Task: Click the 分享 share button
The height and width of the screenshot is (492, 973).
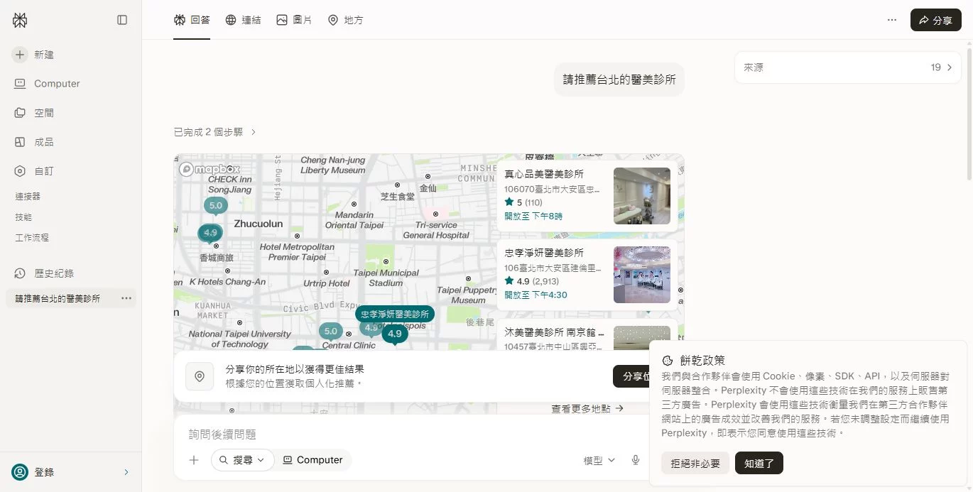Action: tap(936, 20)
